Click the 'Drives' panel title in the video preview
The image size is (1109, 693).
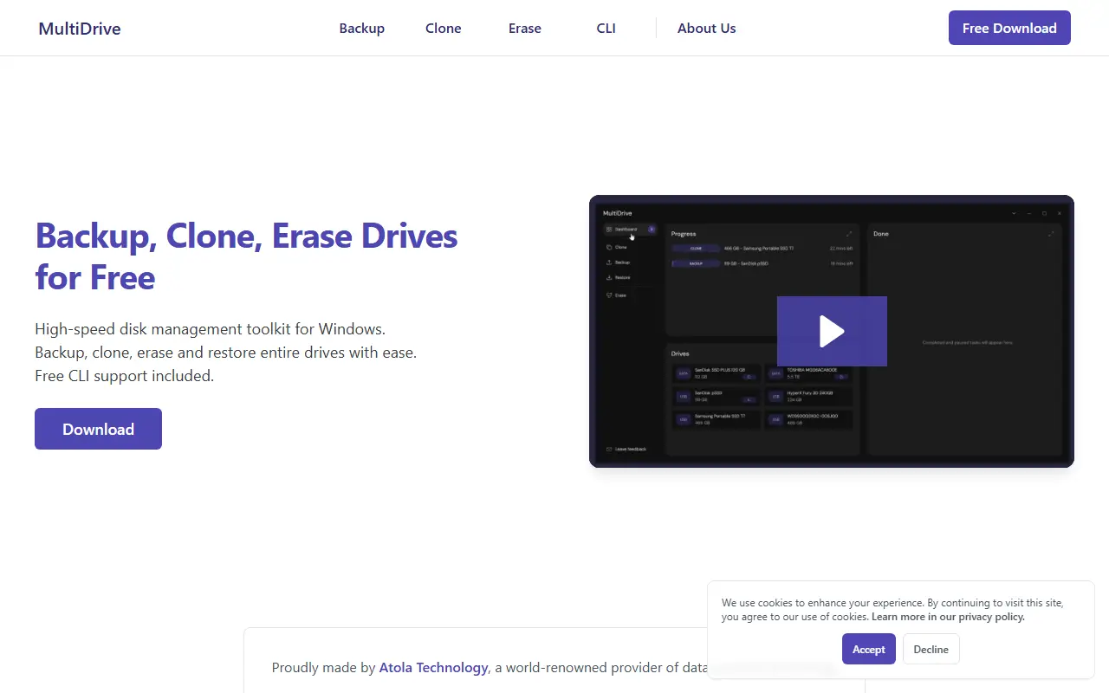680,353
